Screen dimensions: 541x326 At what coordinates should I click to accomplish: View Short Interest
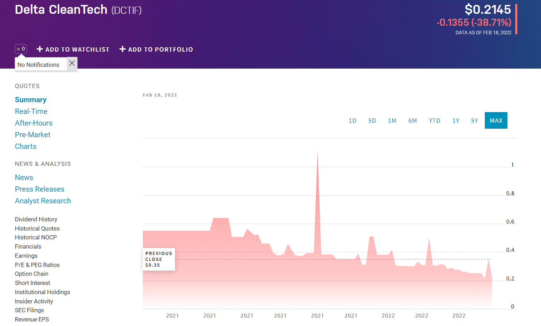tap(33, 283)
